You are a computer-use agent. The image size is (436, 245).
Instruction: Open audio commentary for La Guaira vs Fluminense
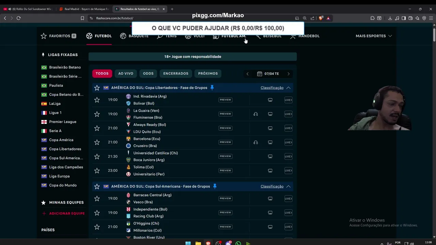click(255, 114)
